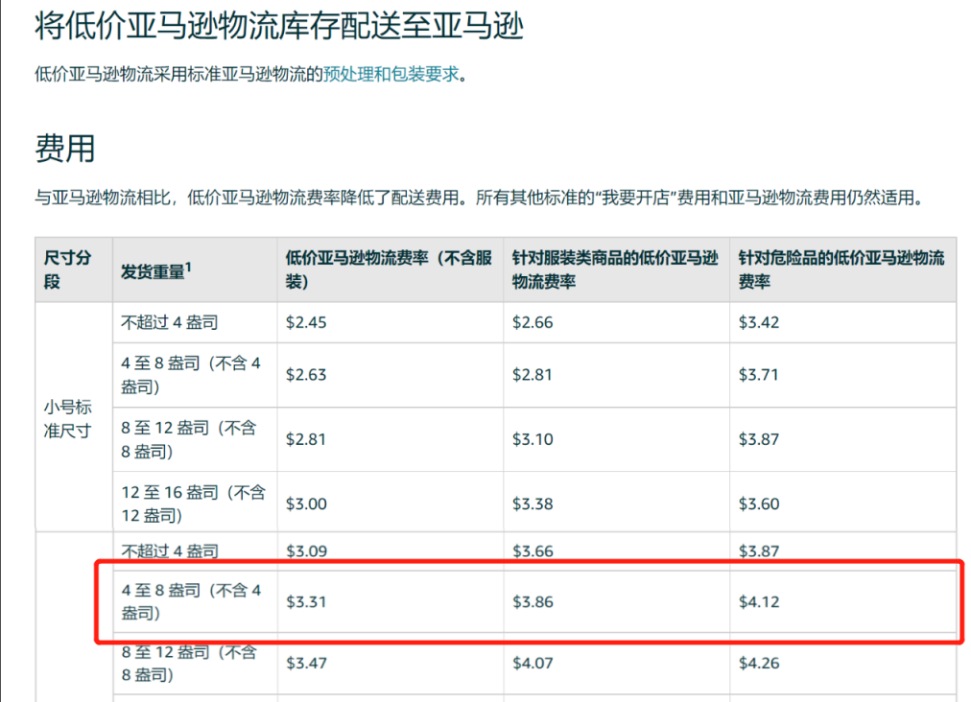Click the $3.66 price cell
Viewport: 971px width, 702px height.
tap(616, 550)
